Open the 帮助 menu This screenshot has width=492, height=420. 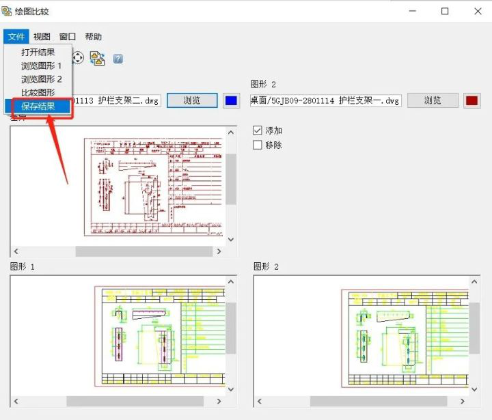94,37
